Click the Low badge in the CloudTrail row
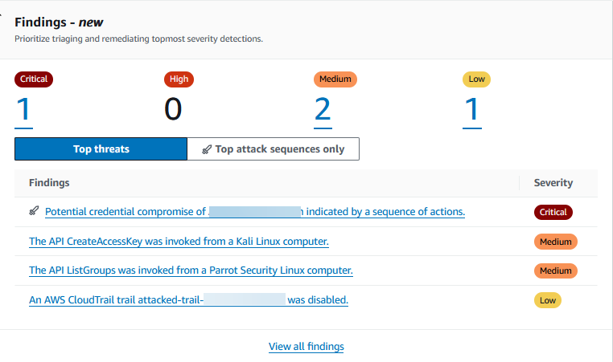Viewport: 613px width, 362px height. 547,300
